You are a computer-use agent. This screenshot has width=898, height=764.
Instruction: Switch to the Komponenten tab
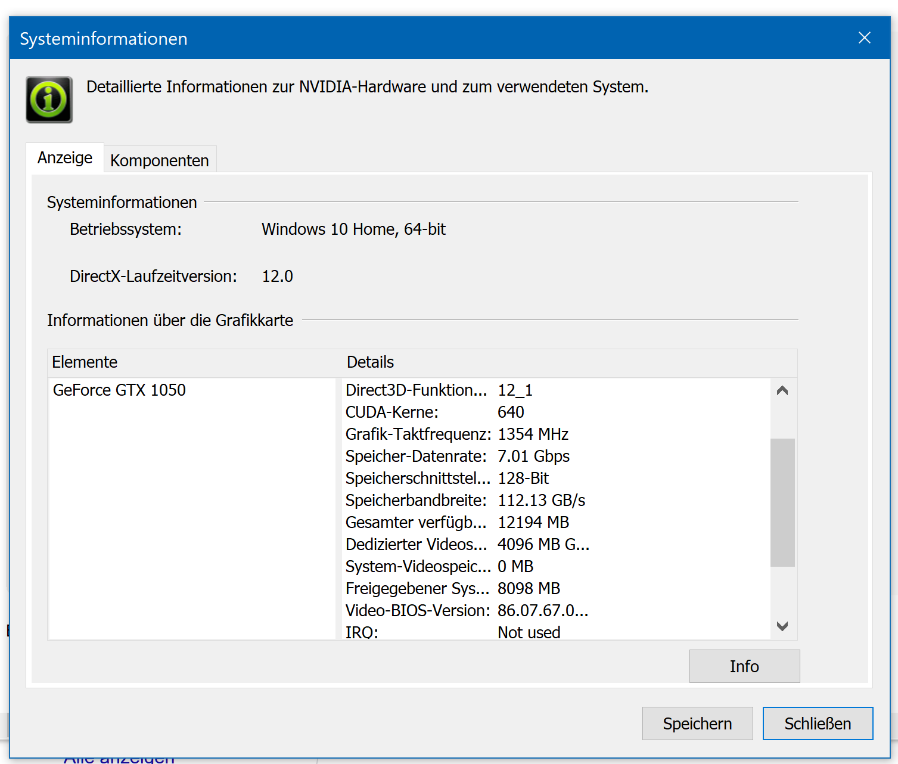click(x=160, y=160)
